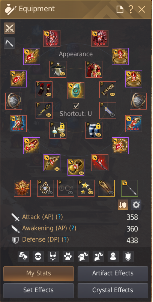
Task: Select the glowing alchemy stone slot in center
Action: [x=76, y=90]
